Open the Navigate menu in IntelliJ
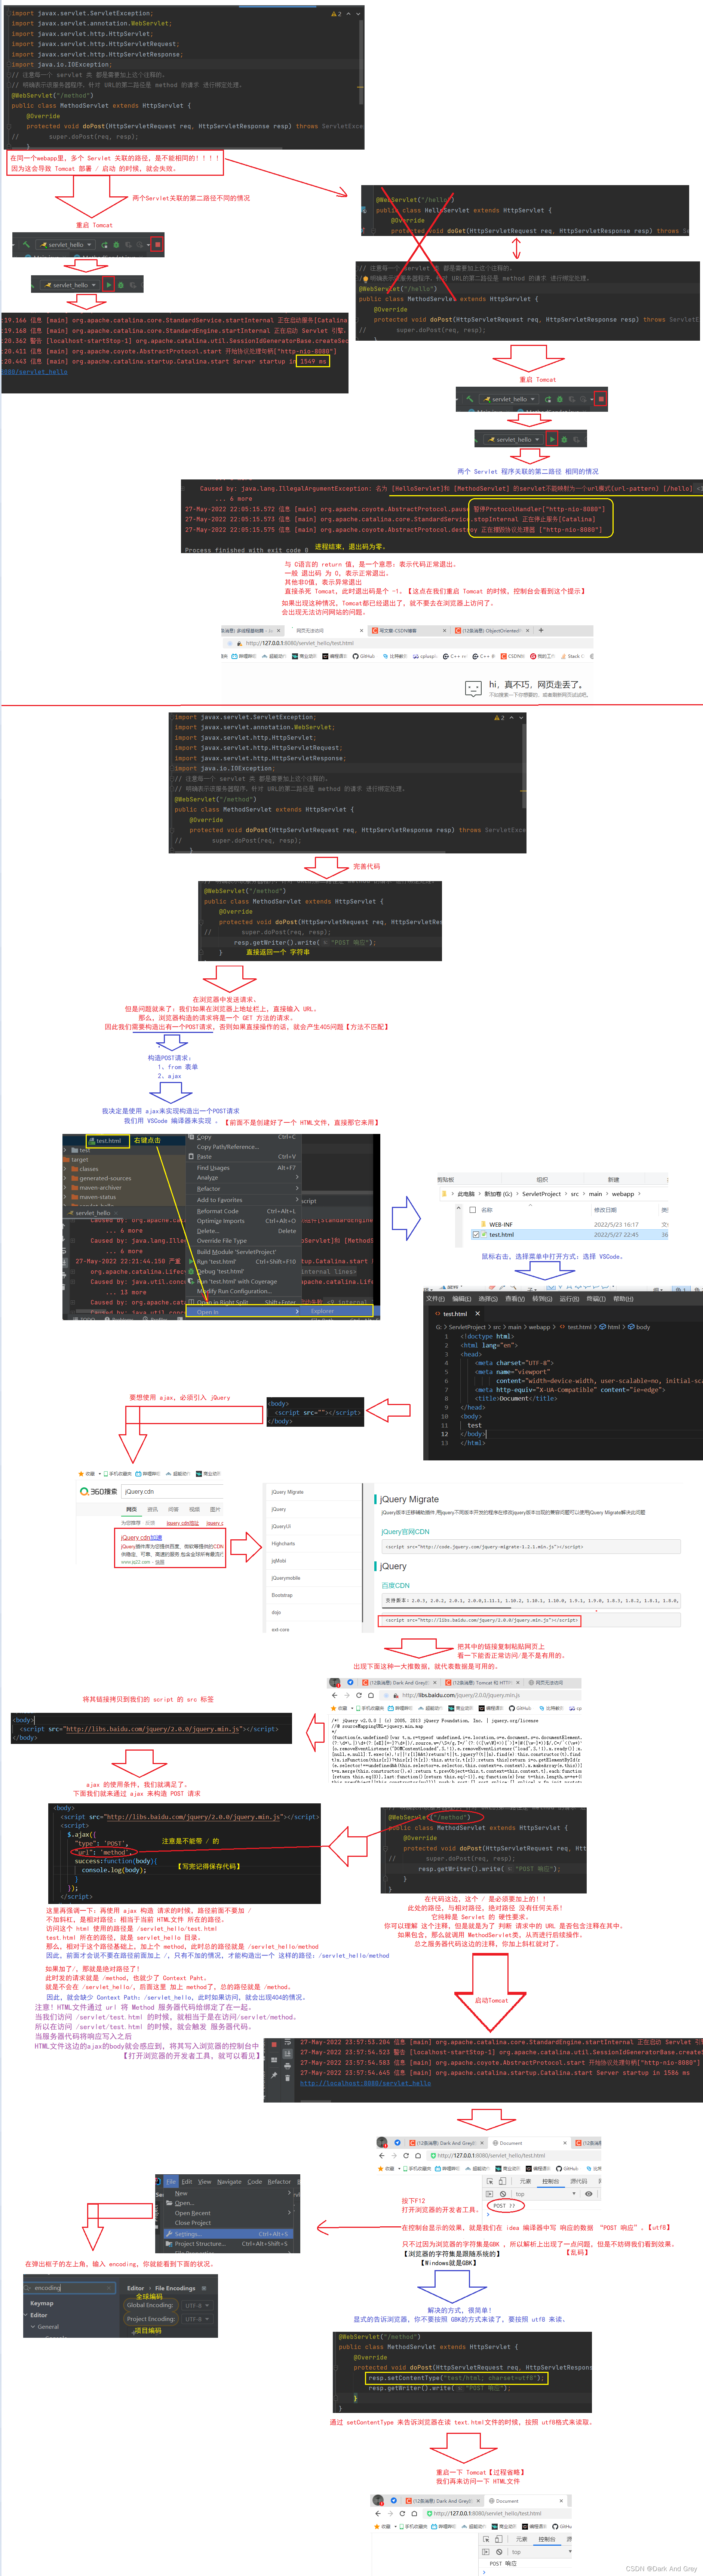703x2576 pixels. (229, 2182)
